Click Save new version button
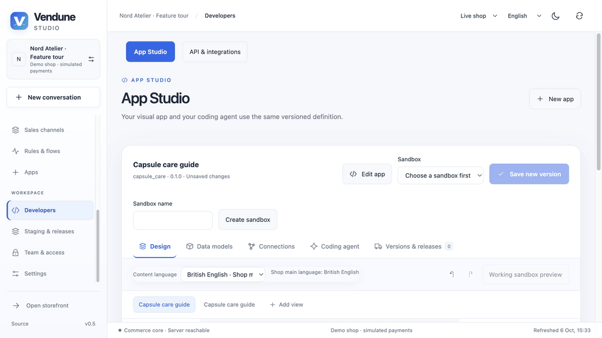The height and width of the screenshot is (338, 602). 529,174
